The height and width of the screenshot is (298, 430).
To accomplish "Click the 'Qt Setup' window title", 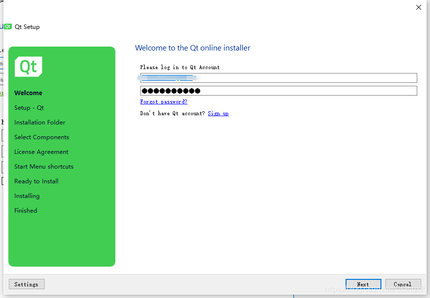I will pyautogui.click(x=27, y=27).
